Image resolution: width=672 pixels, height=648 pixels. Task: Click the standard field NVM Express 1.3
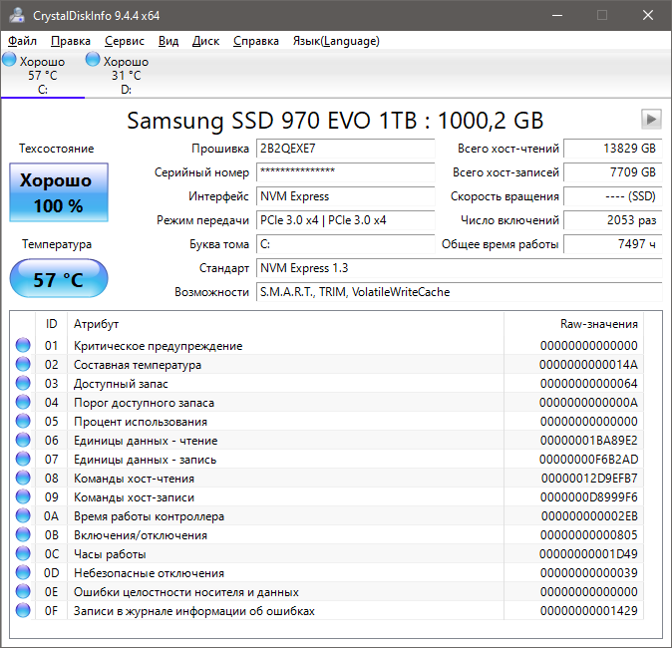[x=459, y=268]
